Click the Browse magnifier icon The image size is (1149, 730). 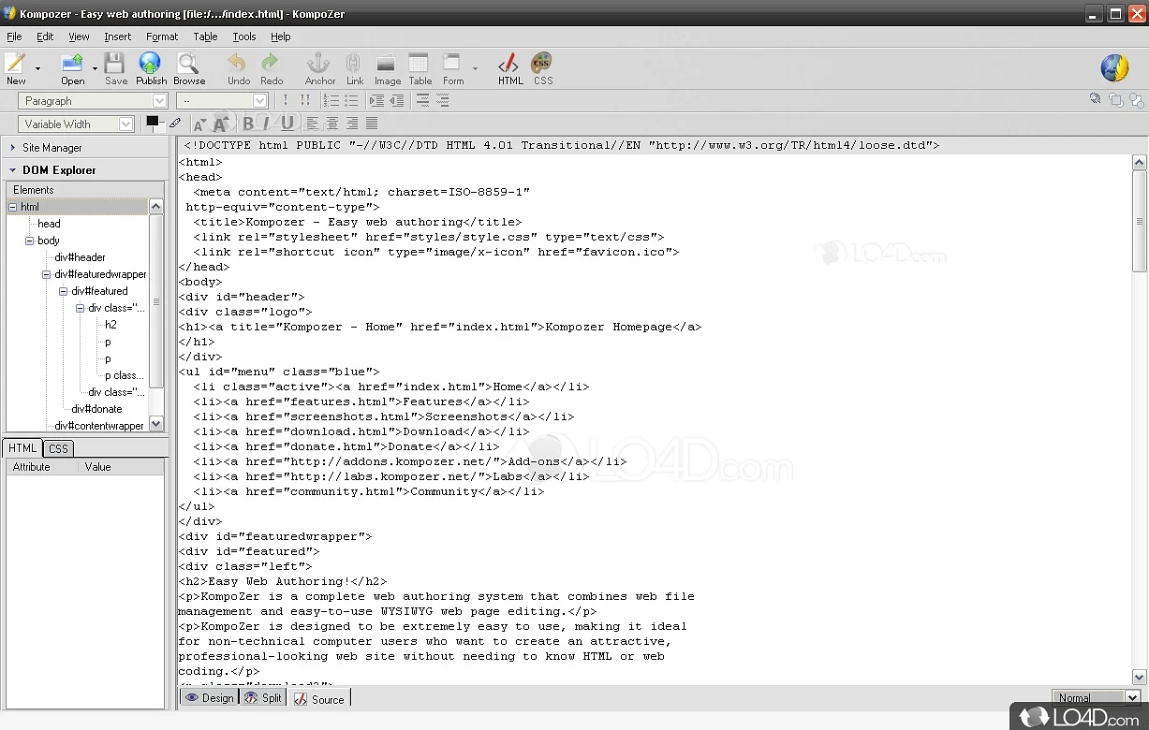tap(188, 68)
